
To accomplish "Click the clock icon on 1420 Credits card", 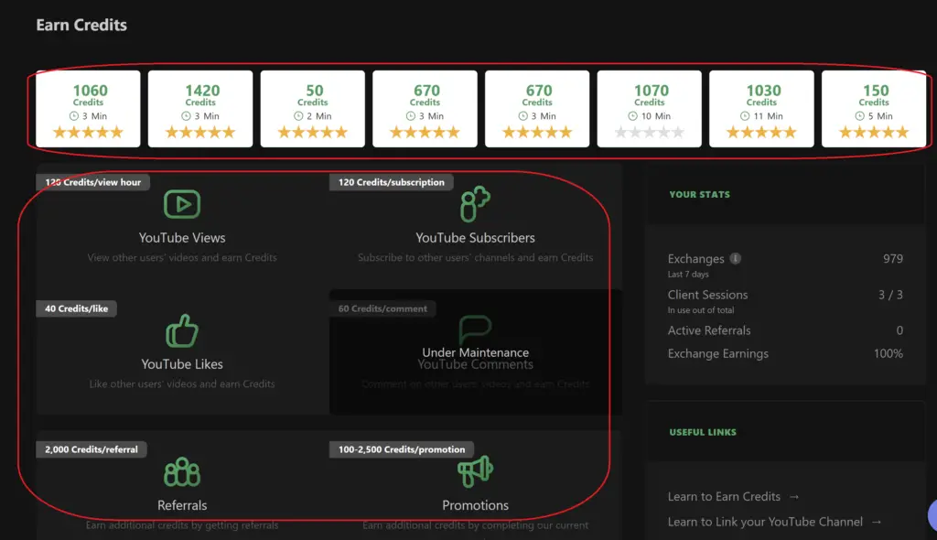I will coord(187,116).
